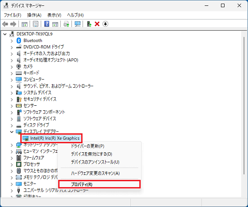Click the ファームウェア chip icon
The width and height of the screenshot is (248, 207).
18,158
